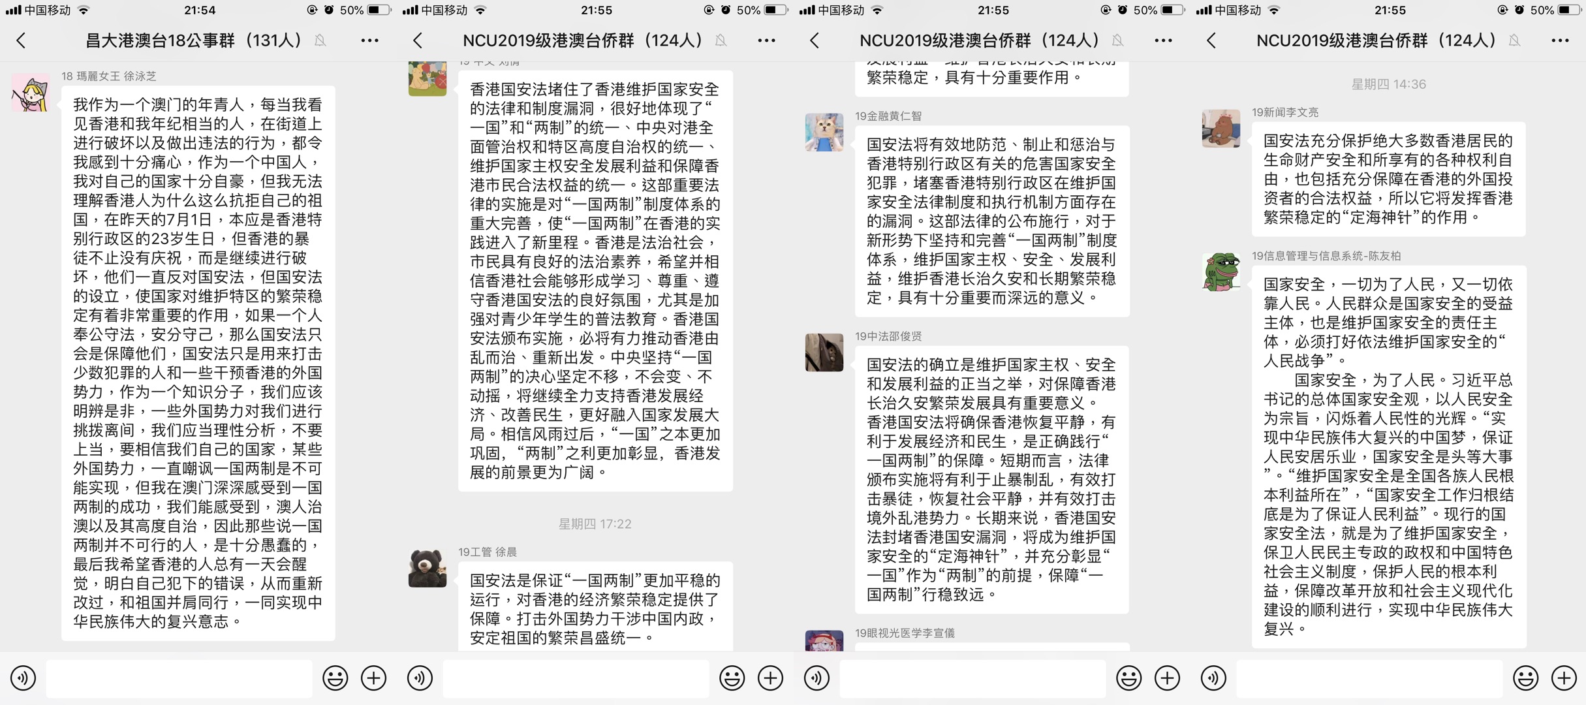The height and width of the screenshot is (705, 1586).
Task: Tap message input field in first chat
Action: point(179,678)
